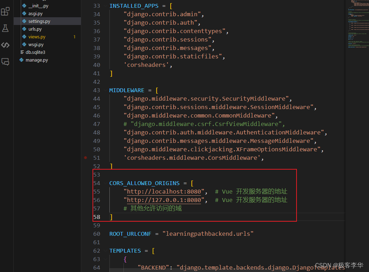The image size is (369, 272).
Task: Click the SecurityMiddleware string on line 44
Action: point(206,99)
